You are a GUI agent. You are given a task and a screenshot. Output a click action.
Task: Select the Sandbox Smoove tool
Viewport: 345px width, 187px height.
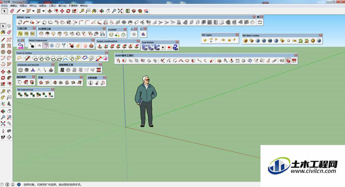coord(55,83)
